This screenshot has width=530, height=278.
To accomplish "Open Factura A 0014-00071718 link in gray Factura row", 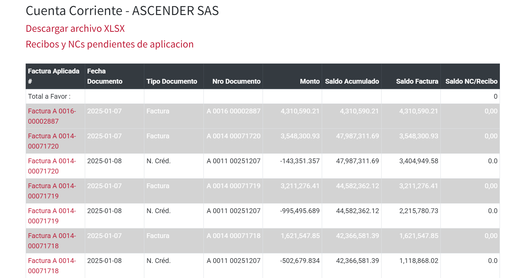I will (52, 241).
